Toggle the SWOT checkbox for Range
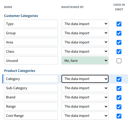 [119, 107]
